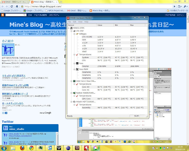The image size is (189, 151).
Task: Click the Fans group fan icon
Action: pyautogui.click(x=77, y=63)
